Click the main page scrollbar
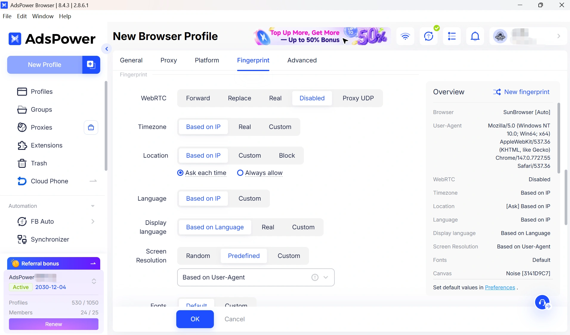Screen dimensions: 570x335 click(566, 197)
